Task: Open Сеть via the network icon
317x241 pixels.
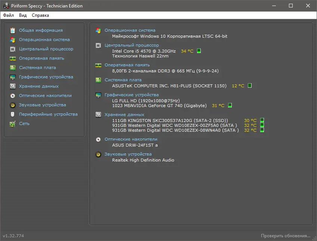Action: pos(13,123)
